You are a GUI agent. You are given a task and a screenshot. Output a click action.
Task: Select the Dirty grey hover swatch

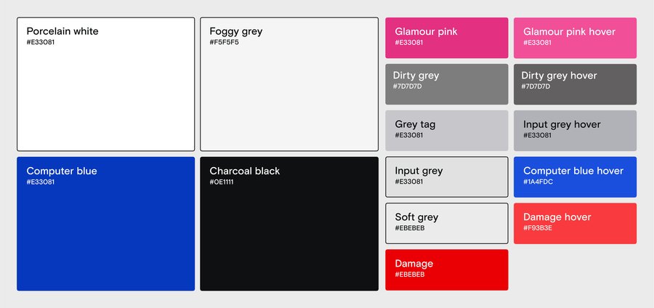pyautogui.click(x=575, y=84)
